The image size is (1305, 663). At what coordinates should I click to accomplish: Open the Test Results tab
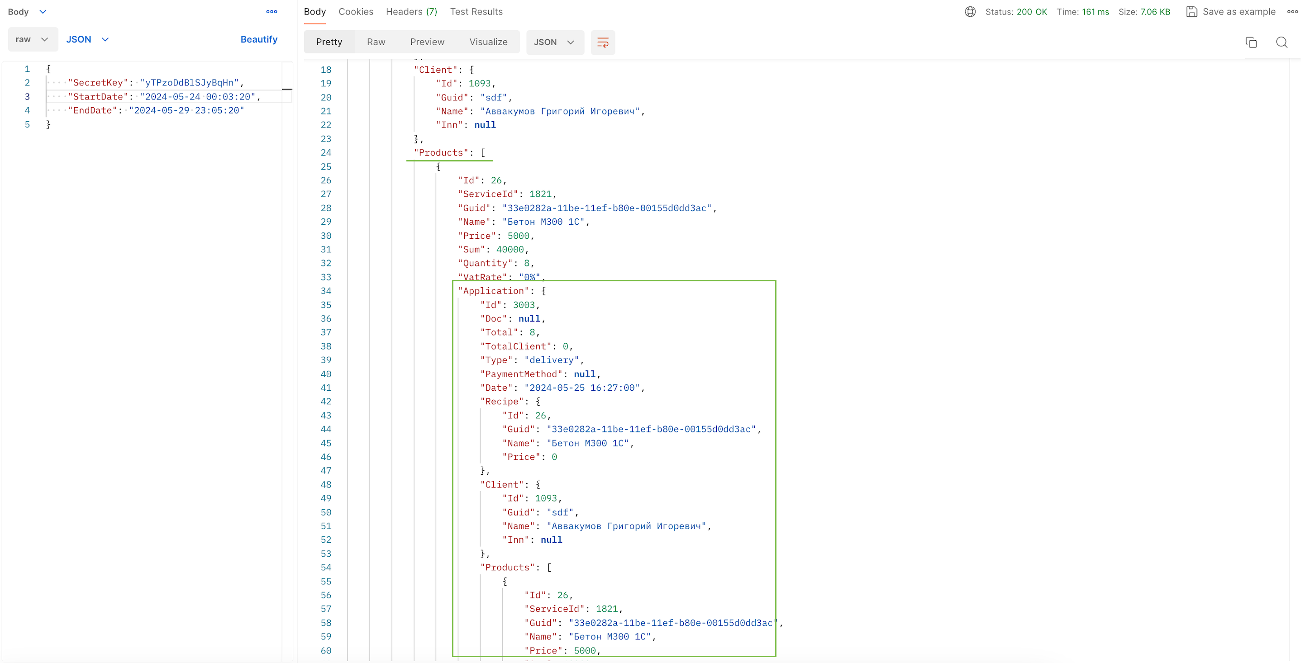point(476,12)
